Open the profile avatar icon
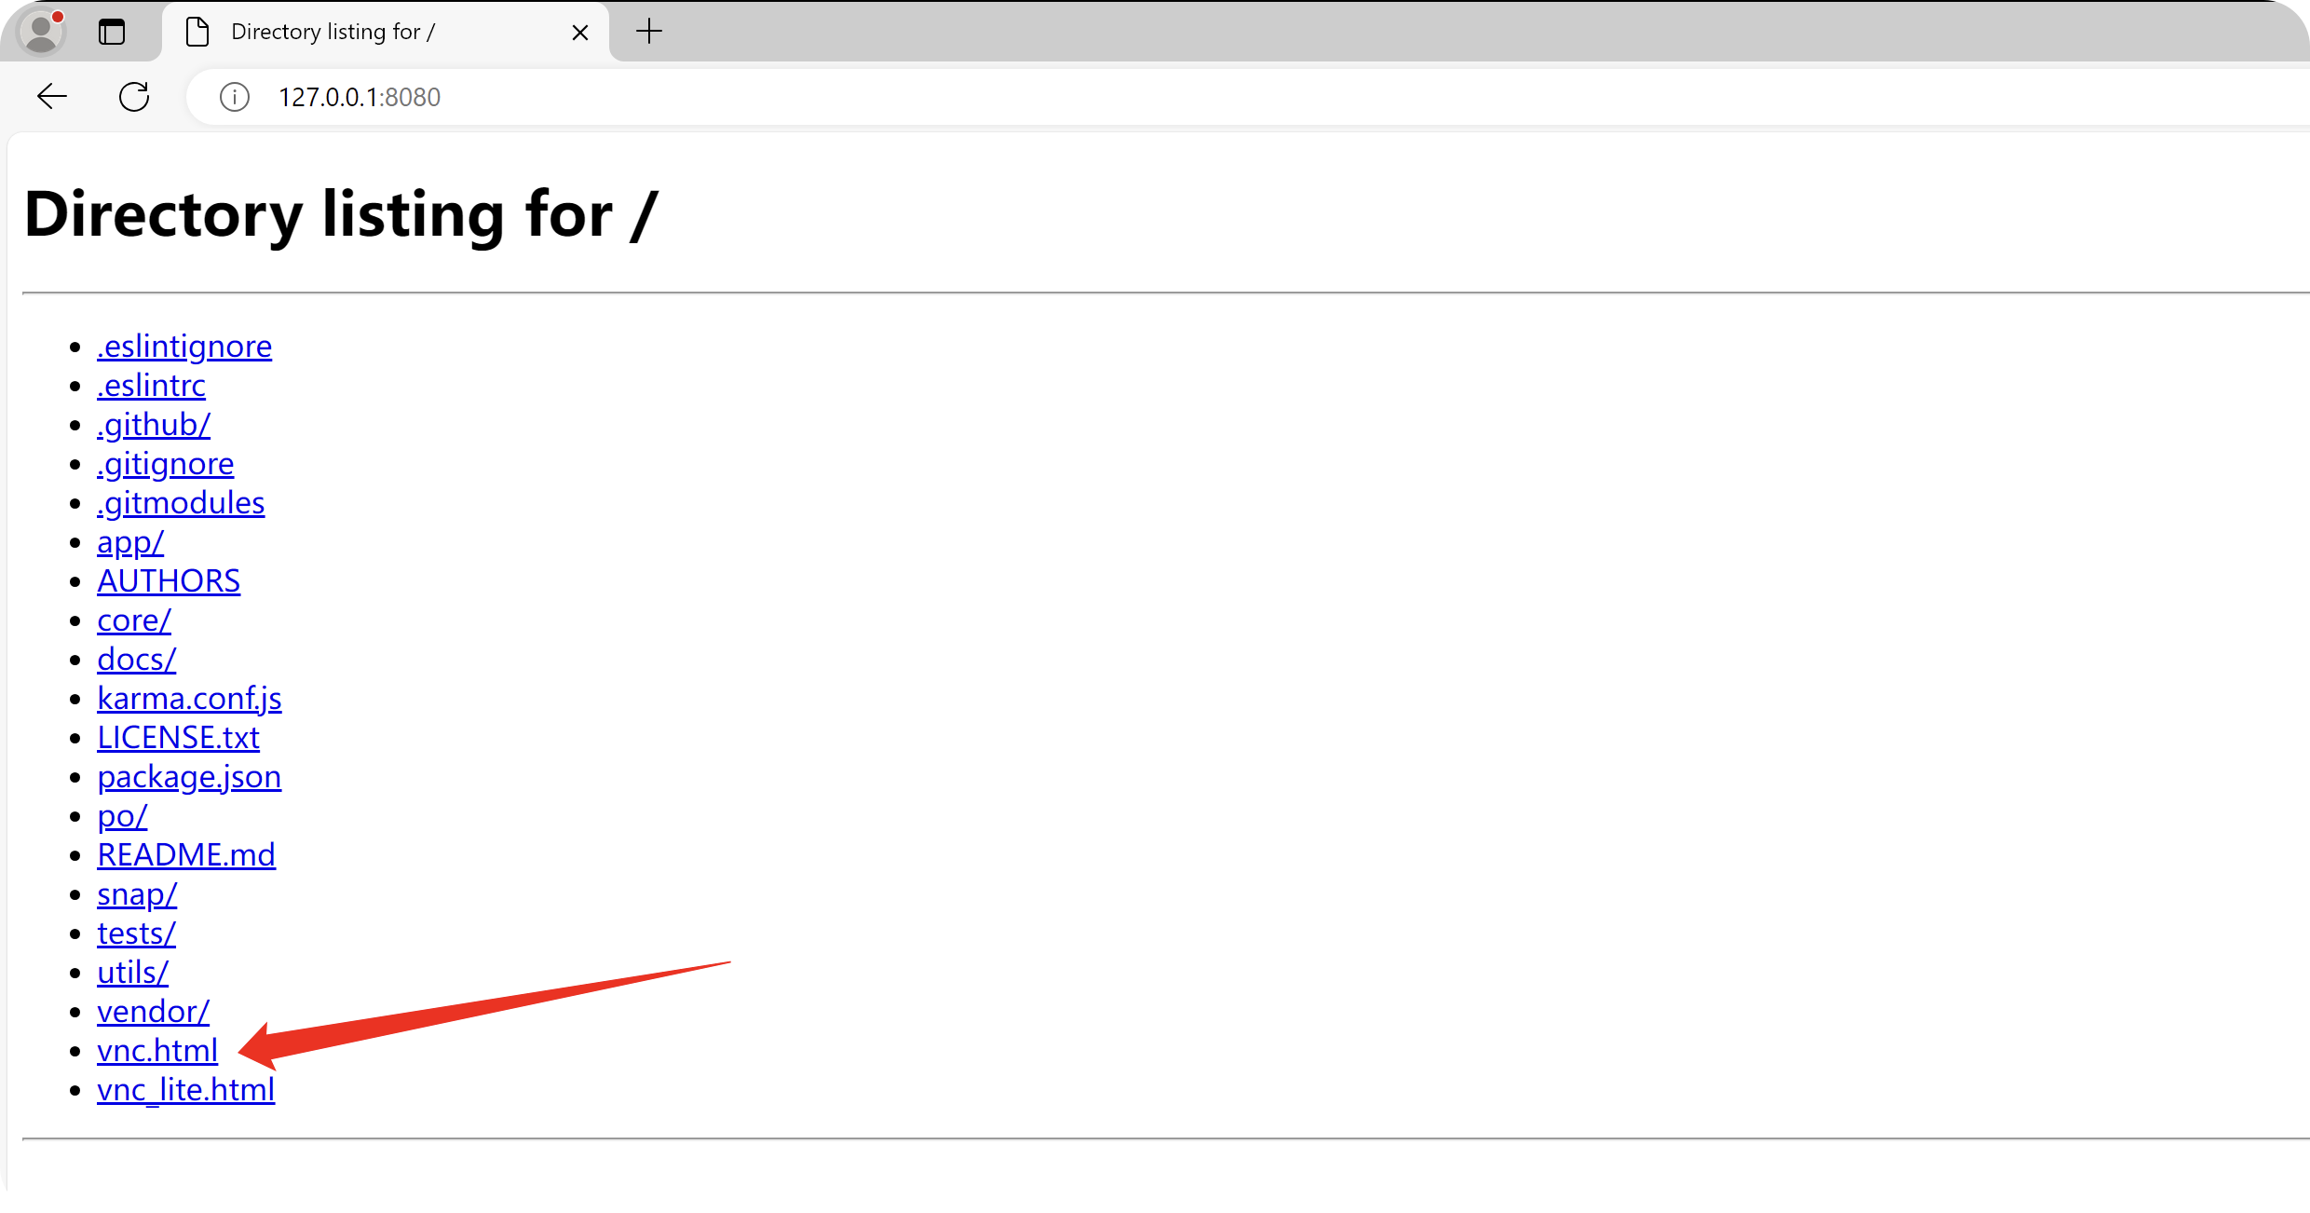The height and width of the screenshot is (1213, 2310). pos(41,32)
